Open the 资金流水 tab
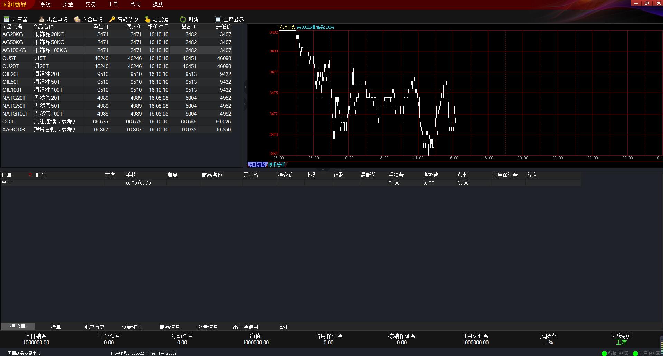 click(132, 327)
